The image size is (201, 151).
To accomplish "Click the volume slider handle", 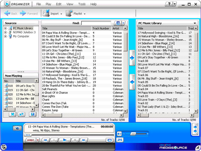I will click(x=133, y=134).
